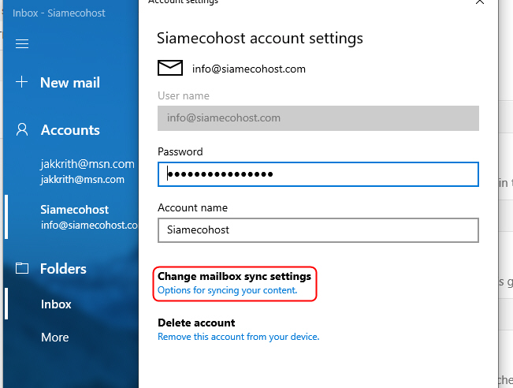Click the plus icon for New mail
Screen dimensions: 513x388
(x=22, y=82)
